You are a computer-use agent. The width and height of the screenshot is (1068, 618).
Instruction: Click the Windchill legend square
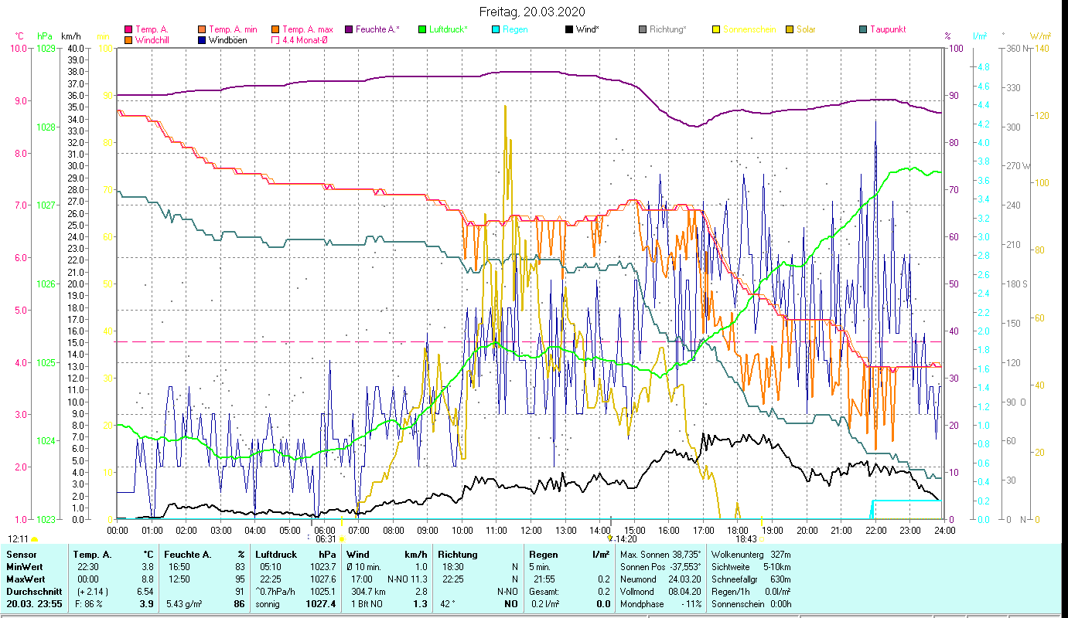pyautogui.click(x=128, y=40)
